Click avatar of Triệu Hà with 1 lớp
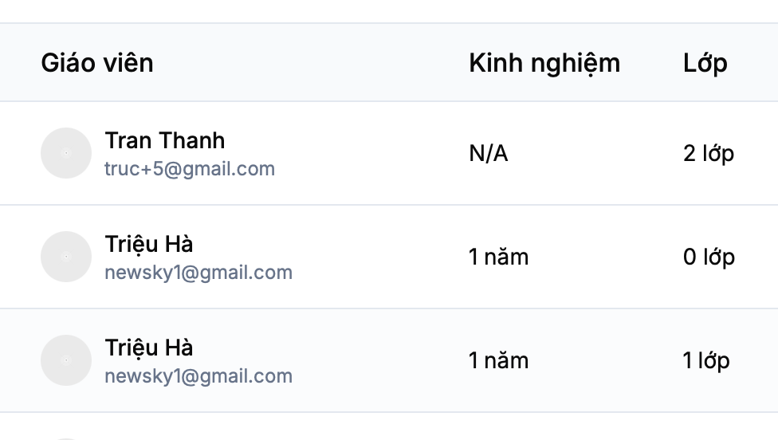 (x=66, y=360)
